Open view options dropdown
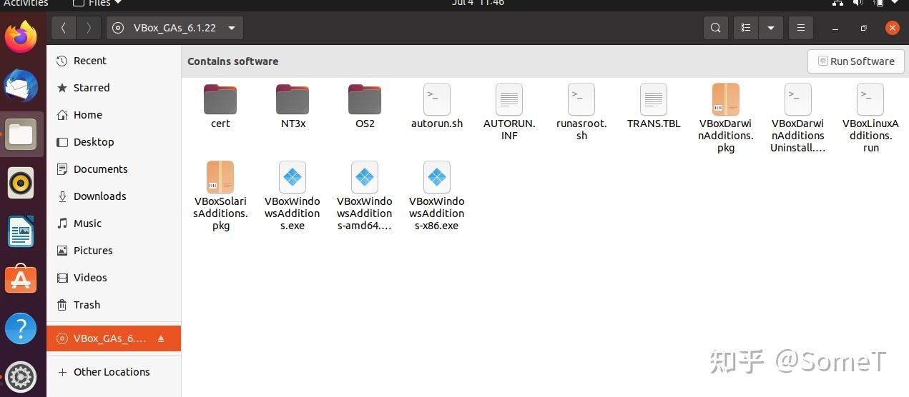The width and height of the screenshot is (909, 397). (770, 28)
